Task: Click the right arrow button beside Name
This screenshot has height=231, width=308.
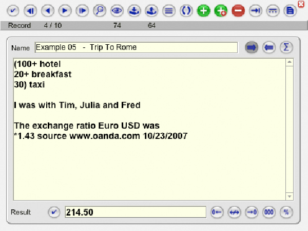Action: point(252,47)
